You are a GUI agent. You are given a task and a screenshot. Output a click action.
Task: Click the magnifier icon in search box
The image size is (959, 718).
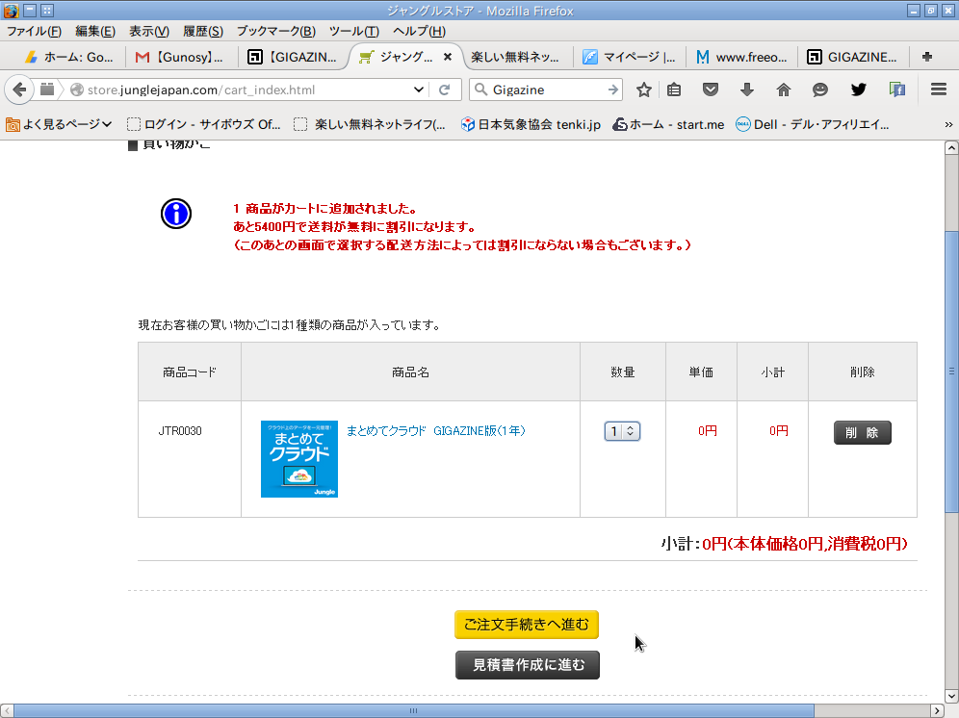(481, 90)
